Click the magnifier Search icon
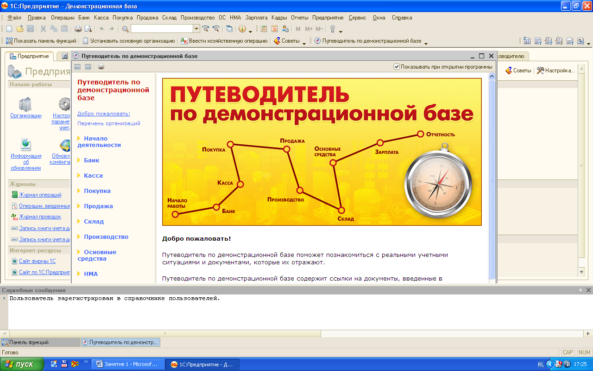 click(125, 29)
